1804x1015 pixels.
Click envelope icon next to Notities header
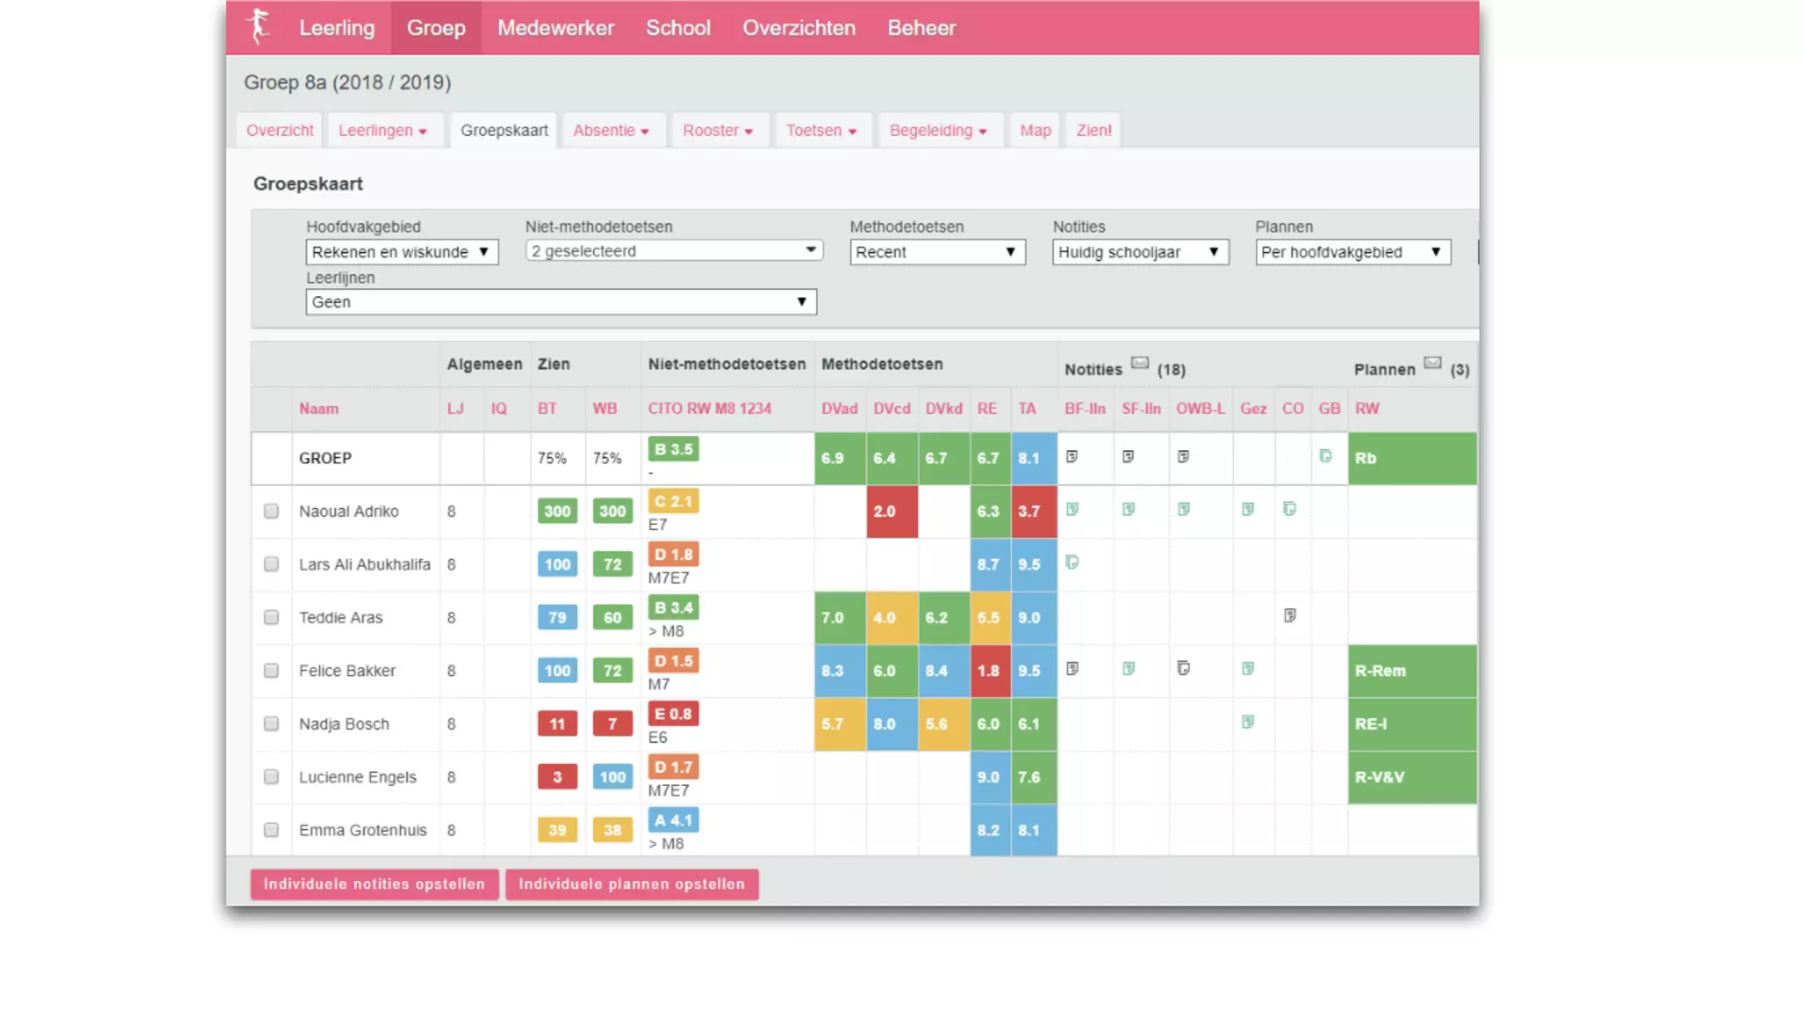tap(1140, 363)
